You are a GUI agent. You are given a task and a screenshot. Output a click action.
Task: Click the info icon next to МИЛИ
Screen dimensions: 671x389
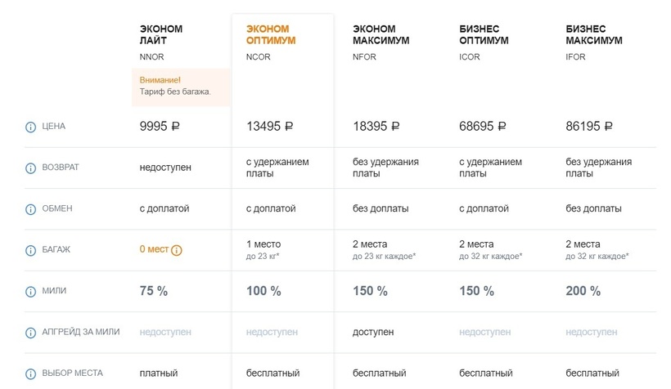31,291
